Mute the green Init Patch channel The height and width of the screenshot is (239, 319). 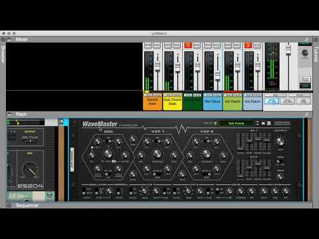[228, 45]
